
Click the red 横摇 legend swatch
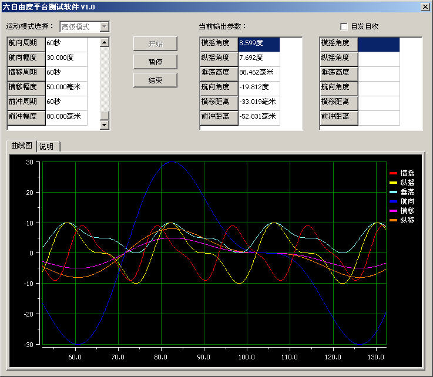(393, 173)
